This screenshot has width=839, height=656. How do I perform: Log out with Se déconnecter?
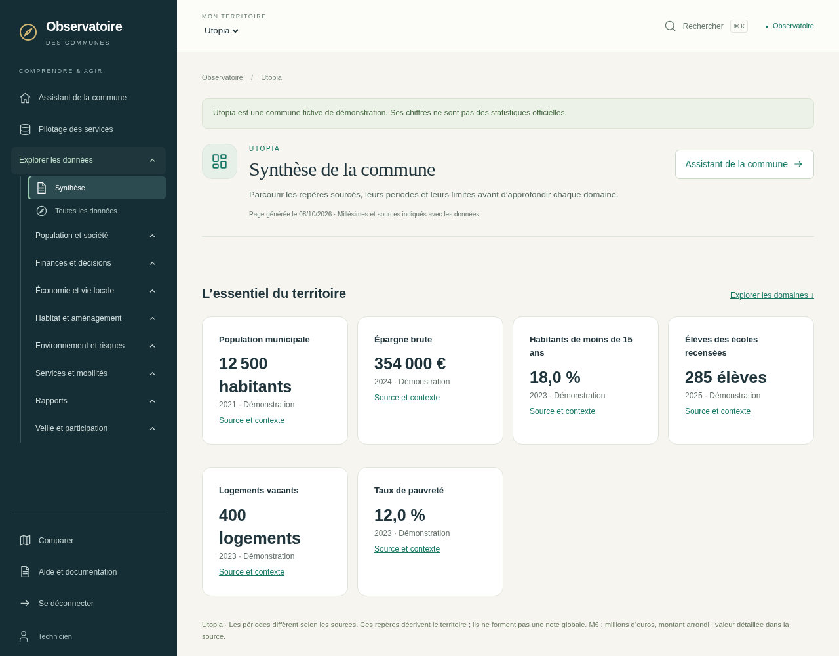[88, 604]
